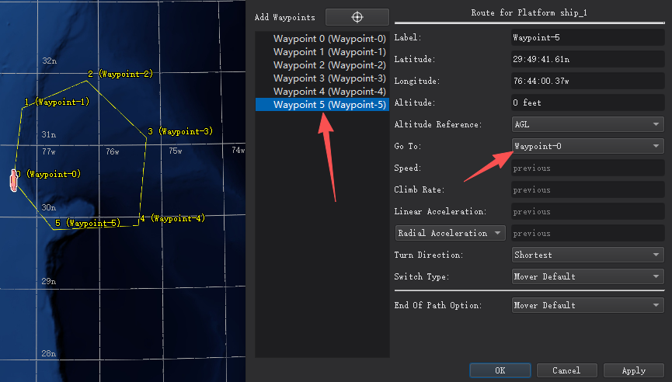Click the Add Waypoints crosshair button
The width and height of the screenshot is (672, 382).
pos(357,17)
